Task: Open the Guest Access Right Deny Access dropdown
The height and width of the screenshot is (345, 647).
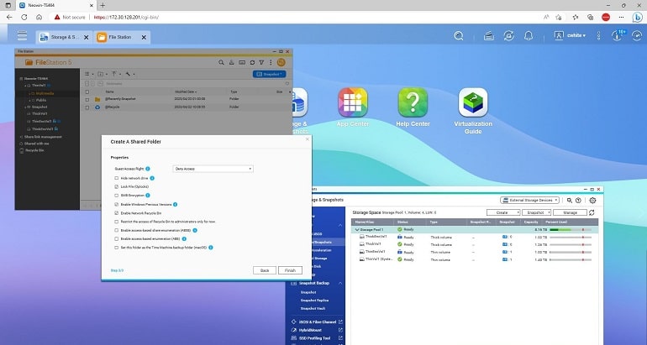Action: click(x=213, y=169)
